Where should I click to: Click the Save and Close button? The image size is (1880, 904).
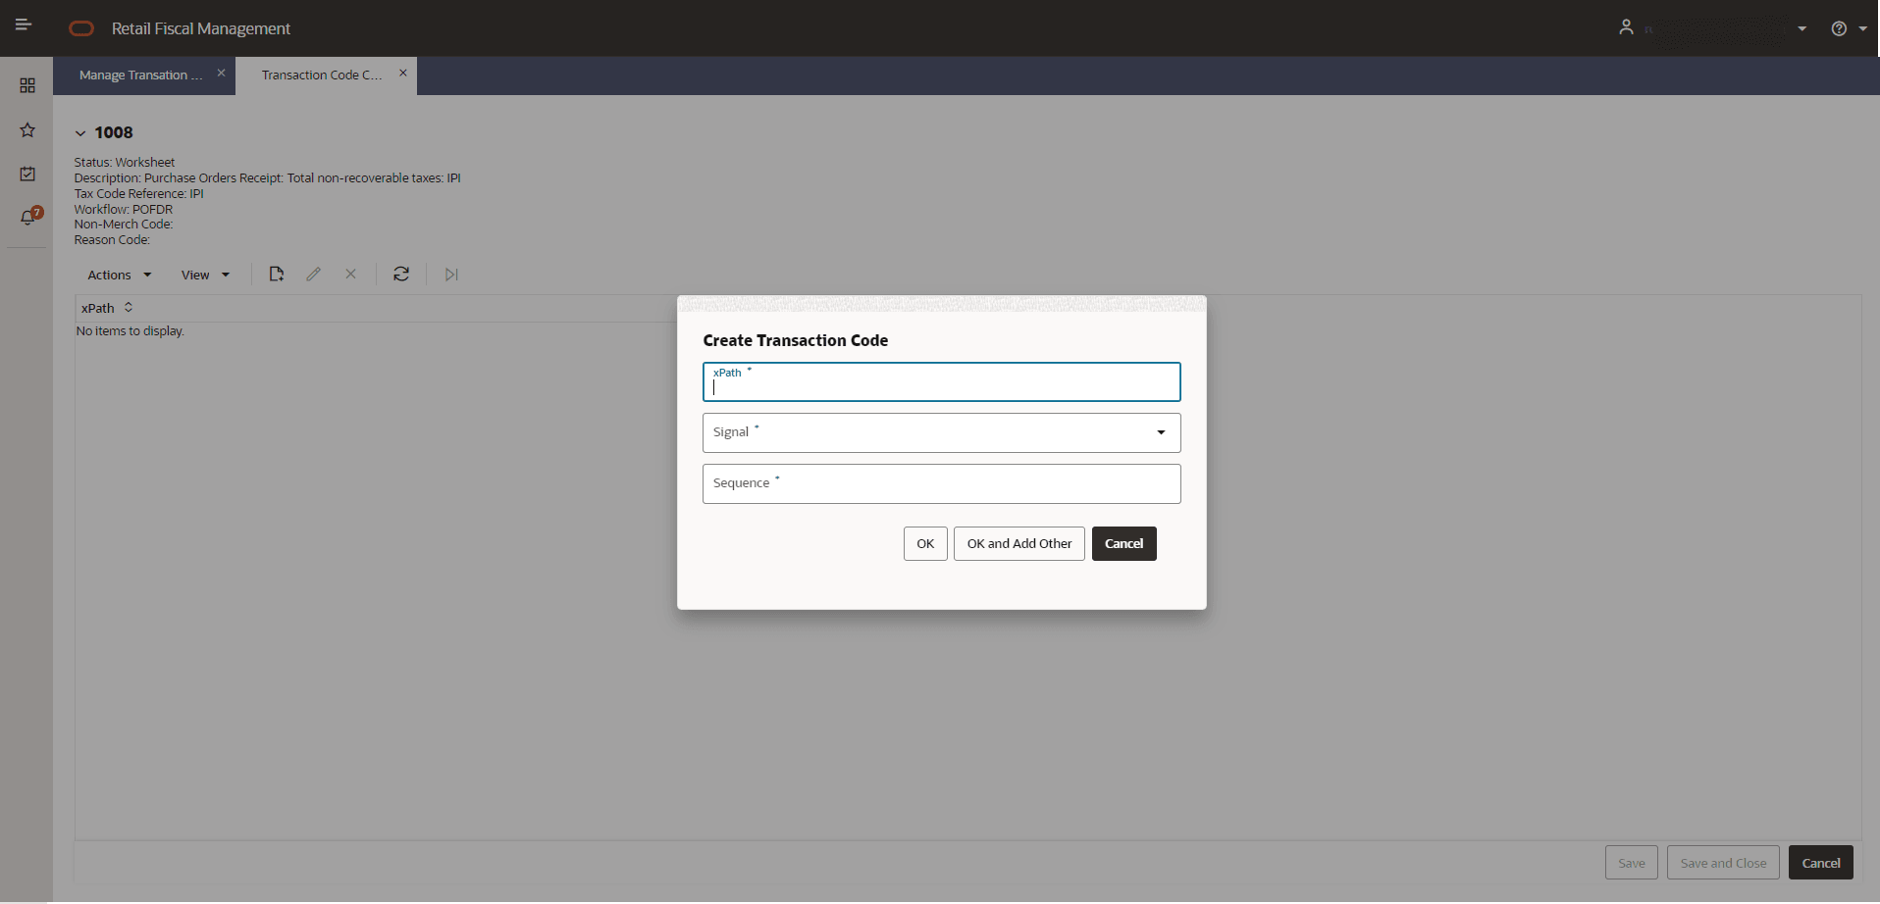coord(1723,863)
